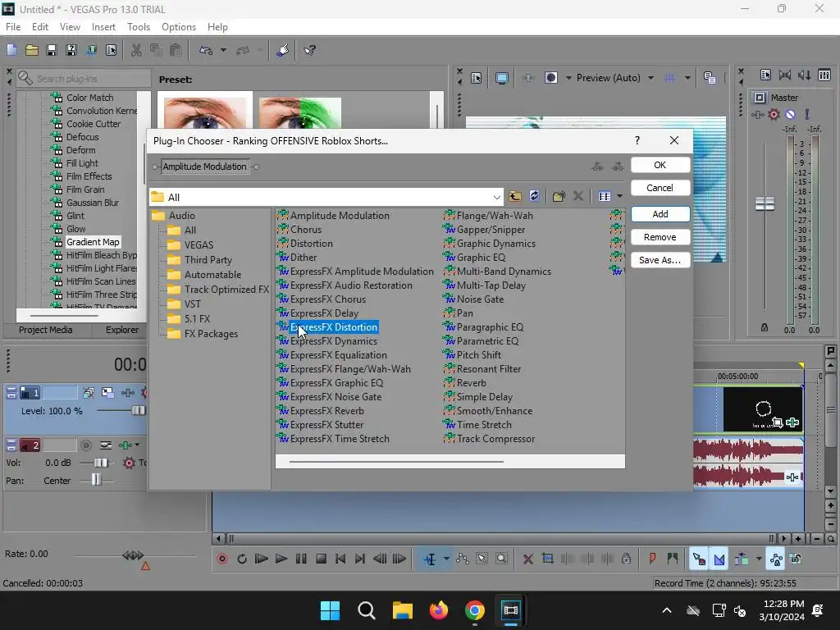Open the Tools menu
The width and height of the screenshot is (840, 630).
pos(138,27)
